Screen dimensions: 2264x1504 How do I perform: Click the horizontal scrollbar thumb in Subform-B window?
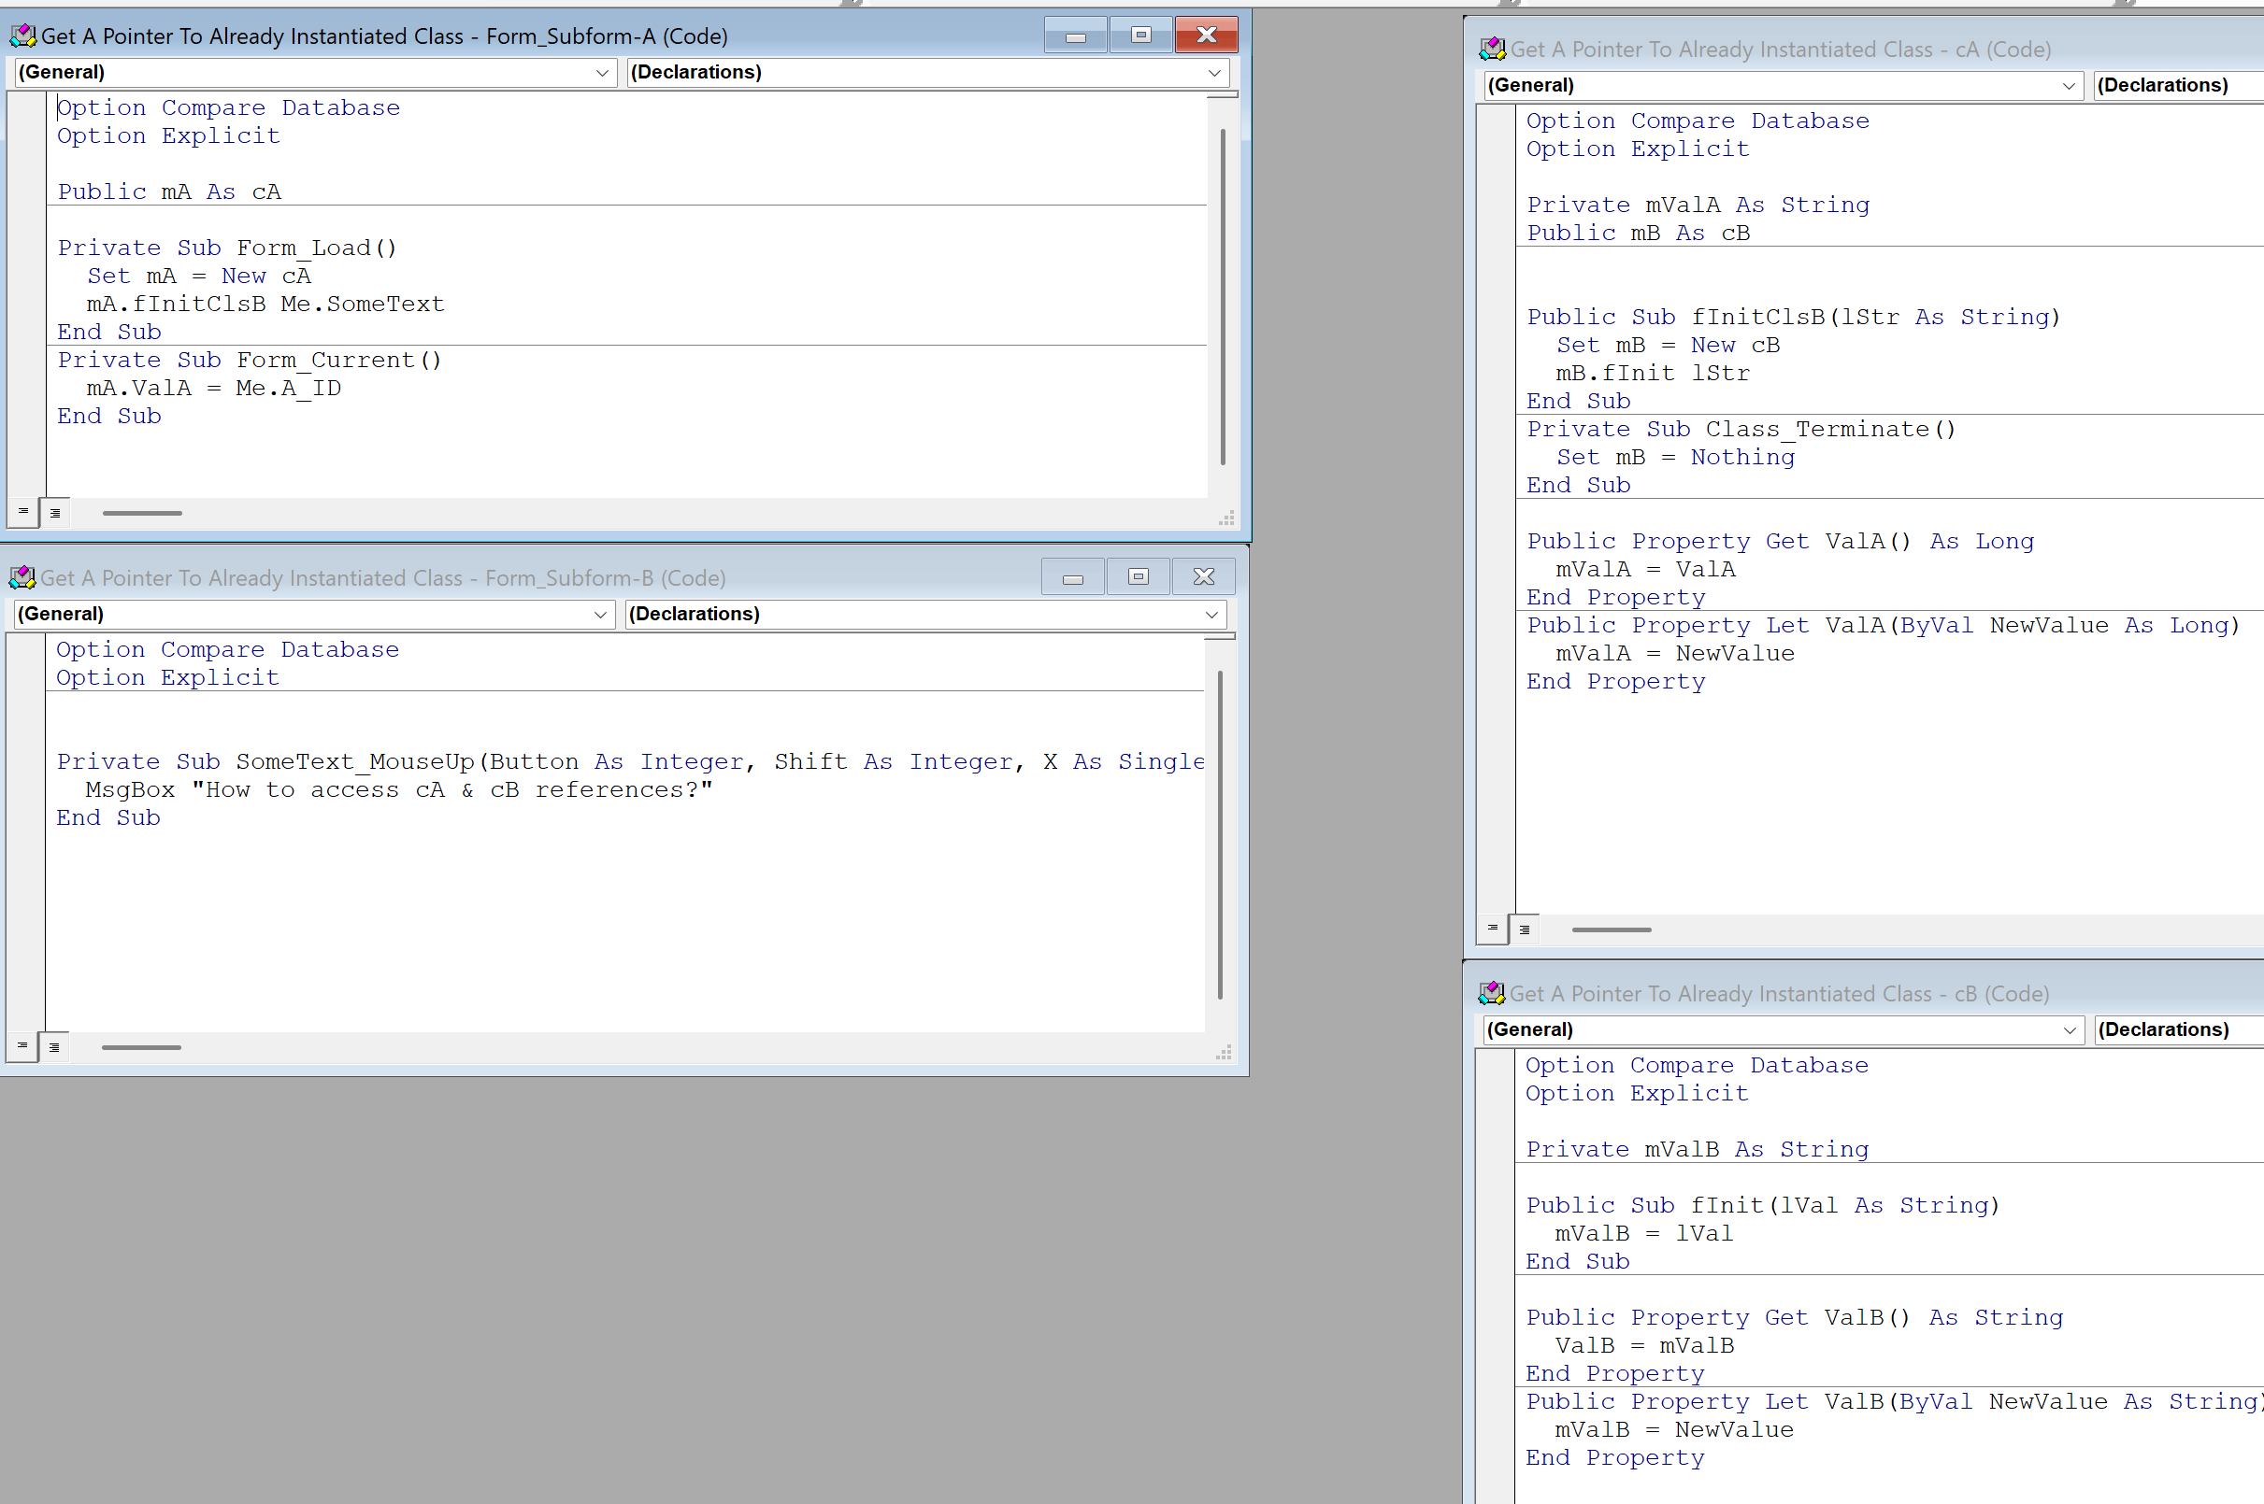[x=141, y=1047]
